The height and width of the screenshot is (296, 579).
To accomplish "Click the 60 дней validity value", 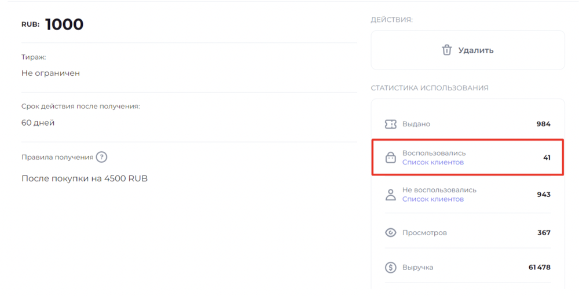I will tap(38, 123).
